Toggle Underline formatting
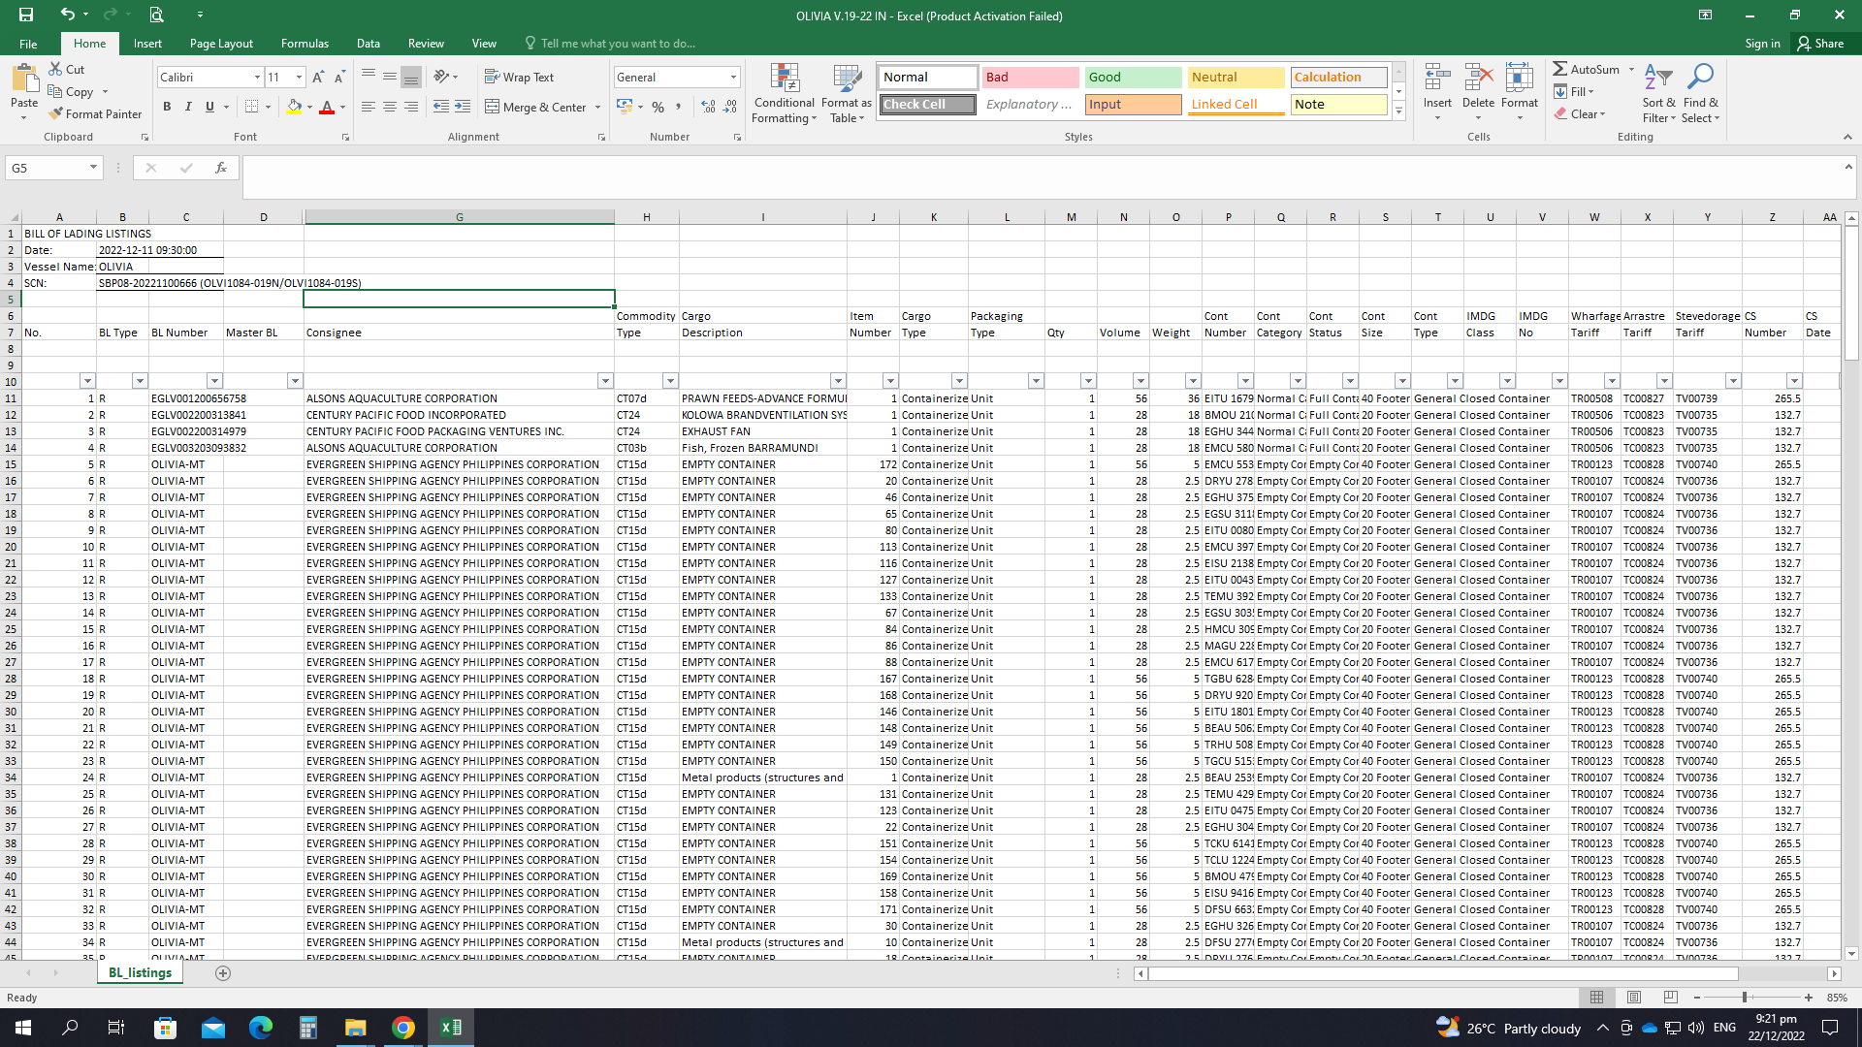The image size is (1862, 1047). pos(209,107)
